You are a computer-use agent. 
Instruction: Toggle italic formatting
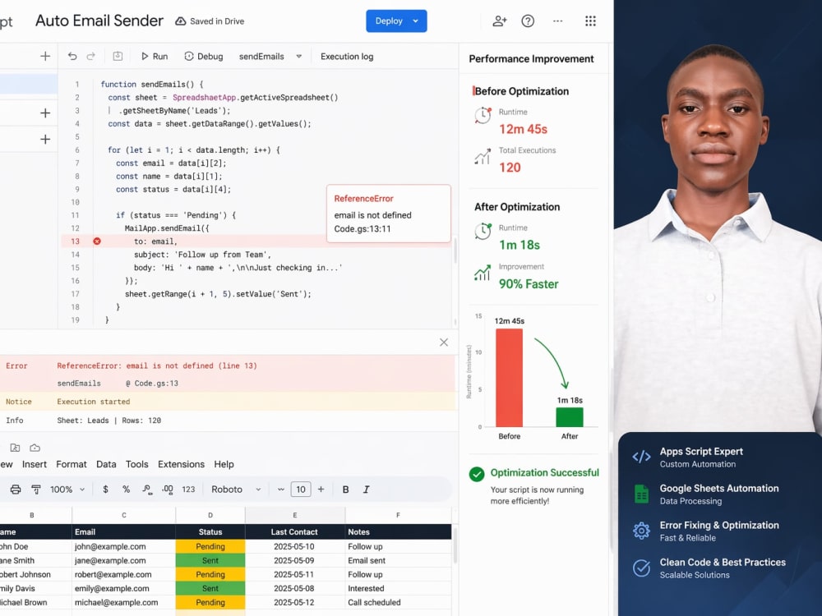click(366, 490)
